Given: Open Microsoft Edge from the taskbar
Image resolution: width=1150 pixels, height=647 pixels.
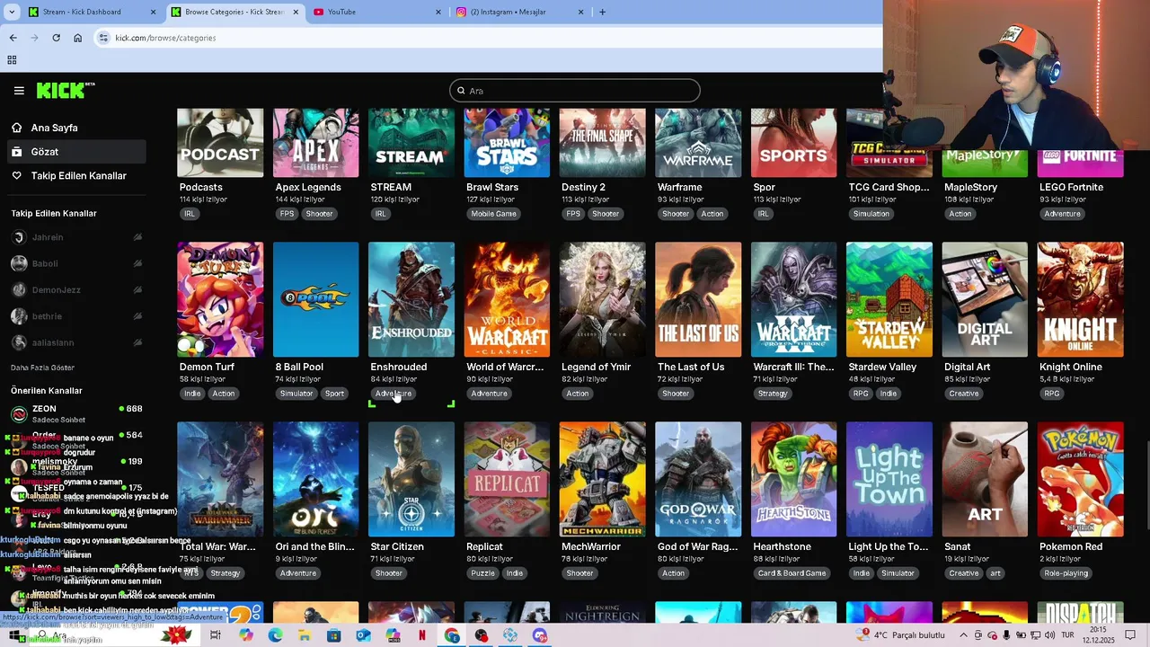Looking at the screenshot, I should (x=275, y=635).
